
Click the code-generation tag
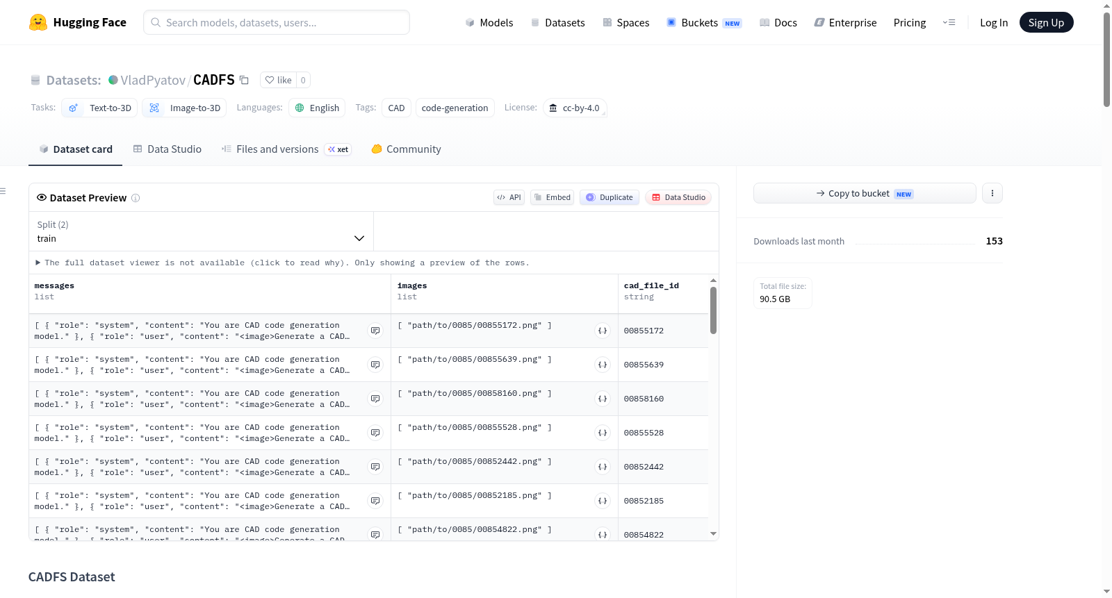click(x=455, y=108)
